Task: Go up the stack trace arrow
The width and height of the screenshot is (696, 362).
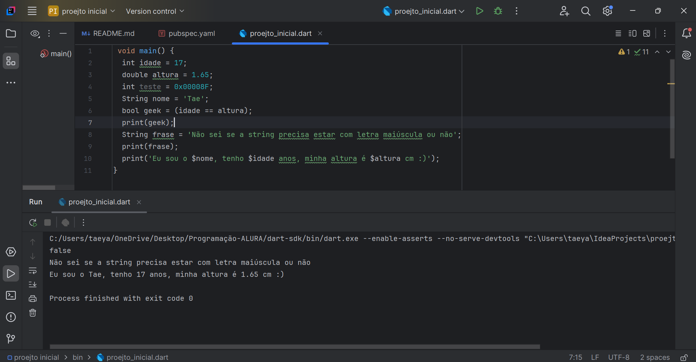Action: pos(33,242)
